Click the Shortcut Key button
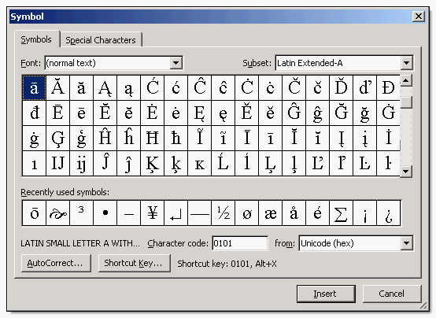436x318 pixels. point(134,263)
